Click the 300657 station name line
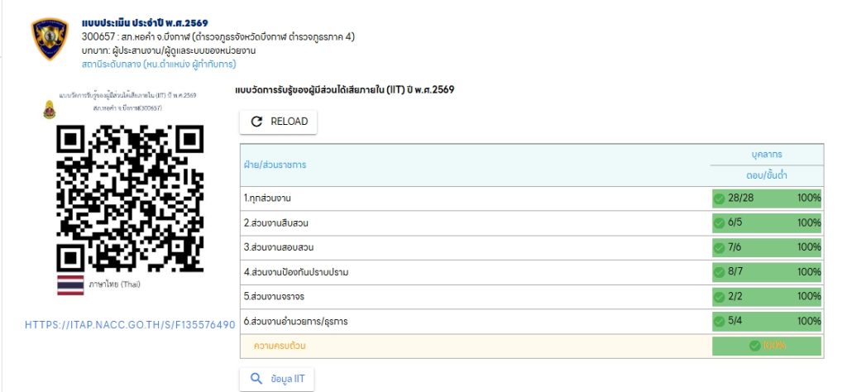 pyautogui.click(x=218, y=37)
